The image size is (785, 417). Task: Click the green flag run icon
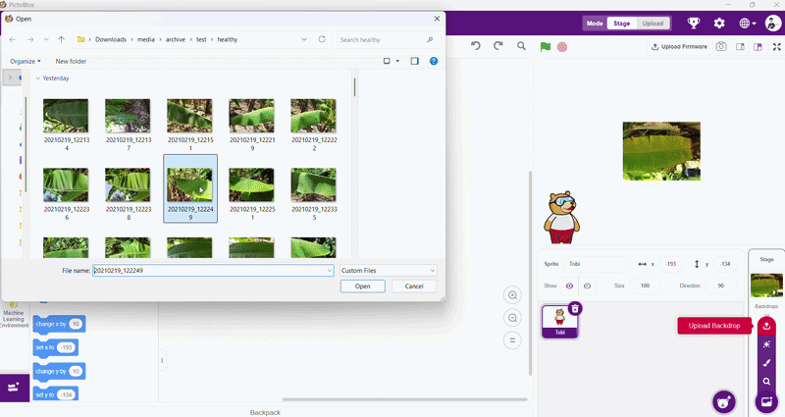546,46
